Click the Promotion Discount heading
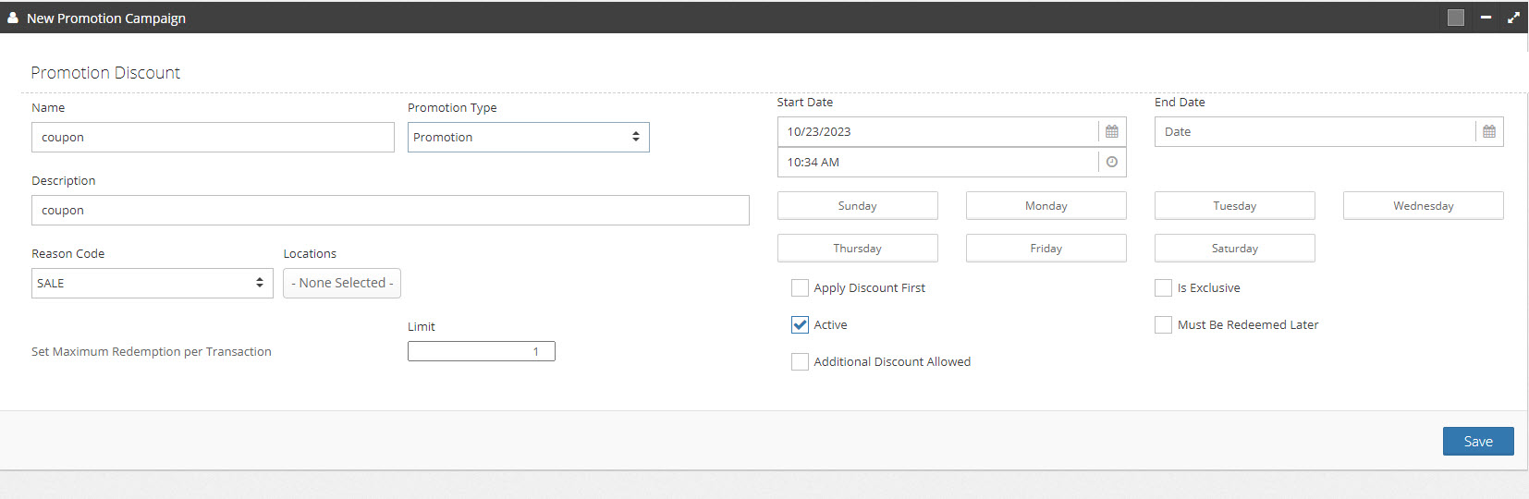 105,73
